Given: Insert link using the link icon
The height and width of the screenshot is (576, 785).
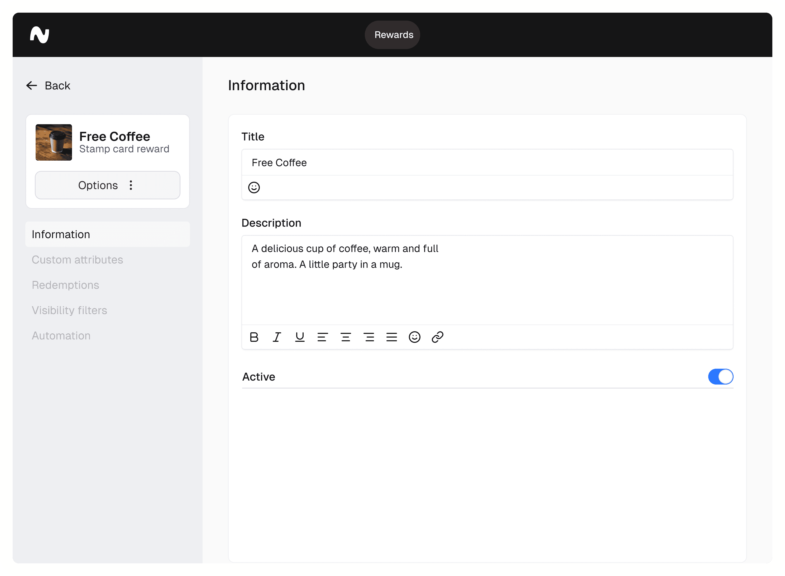Looking at the screenshot, I should 437,337.
